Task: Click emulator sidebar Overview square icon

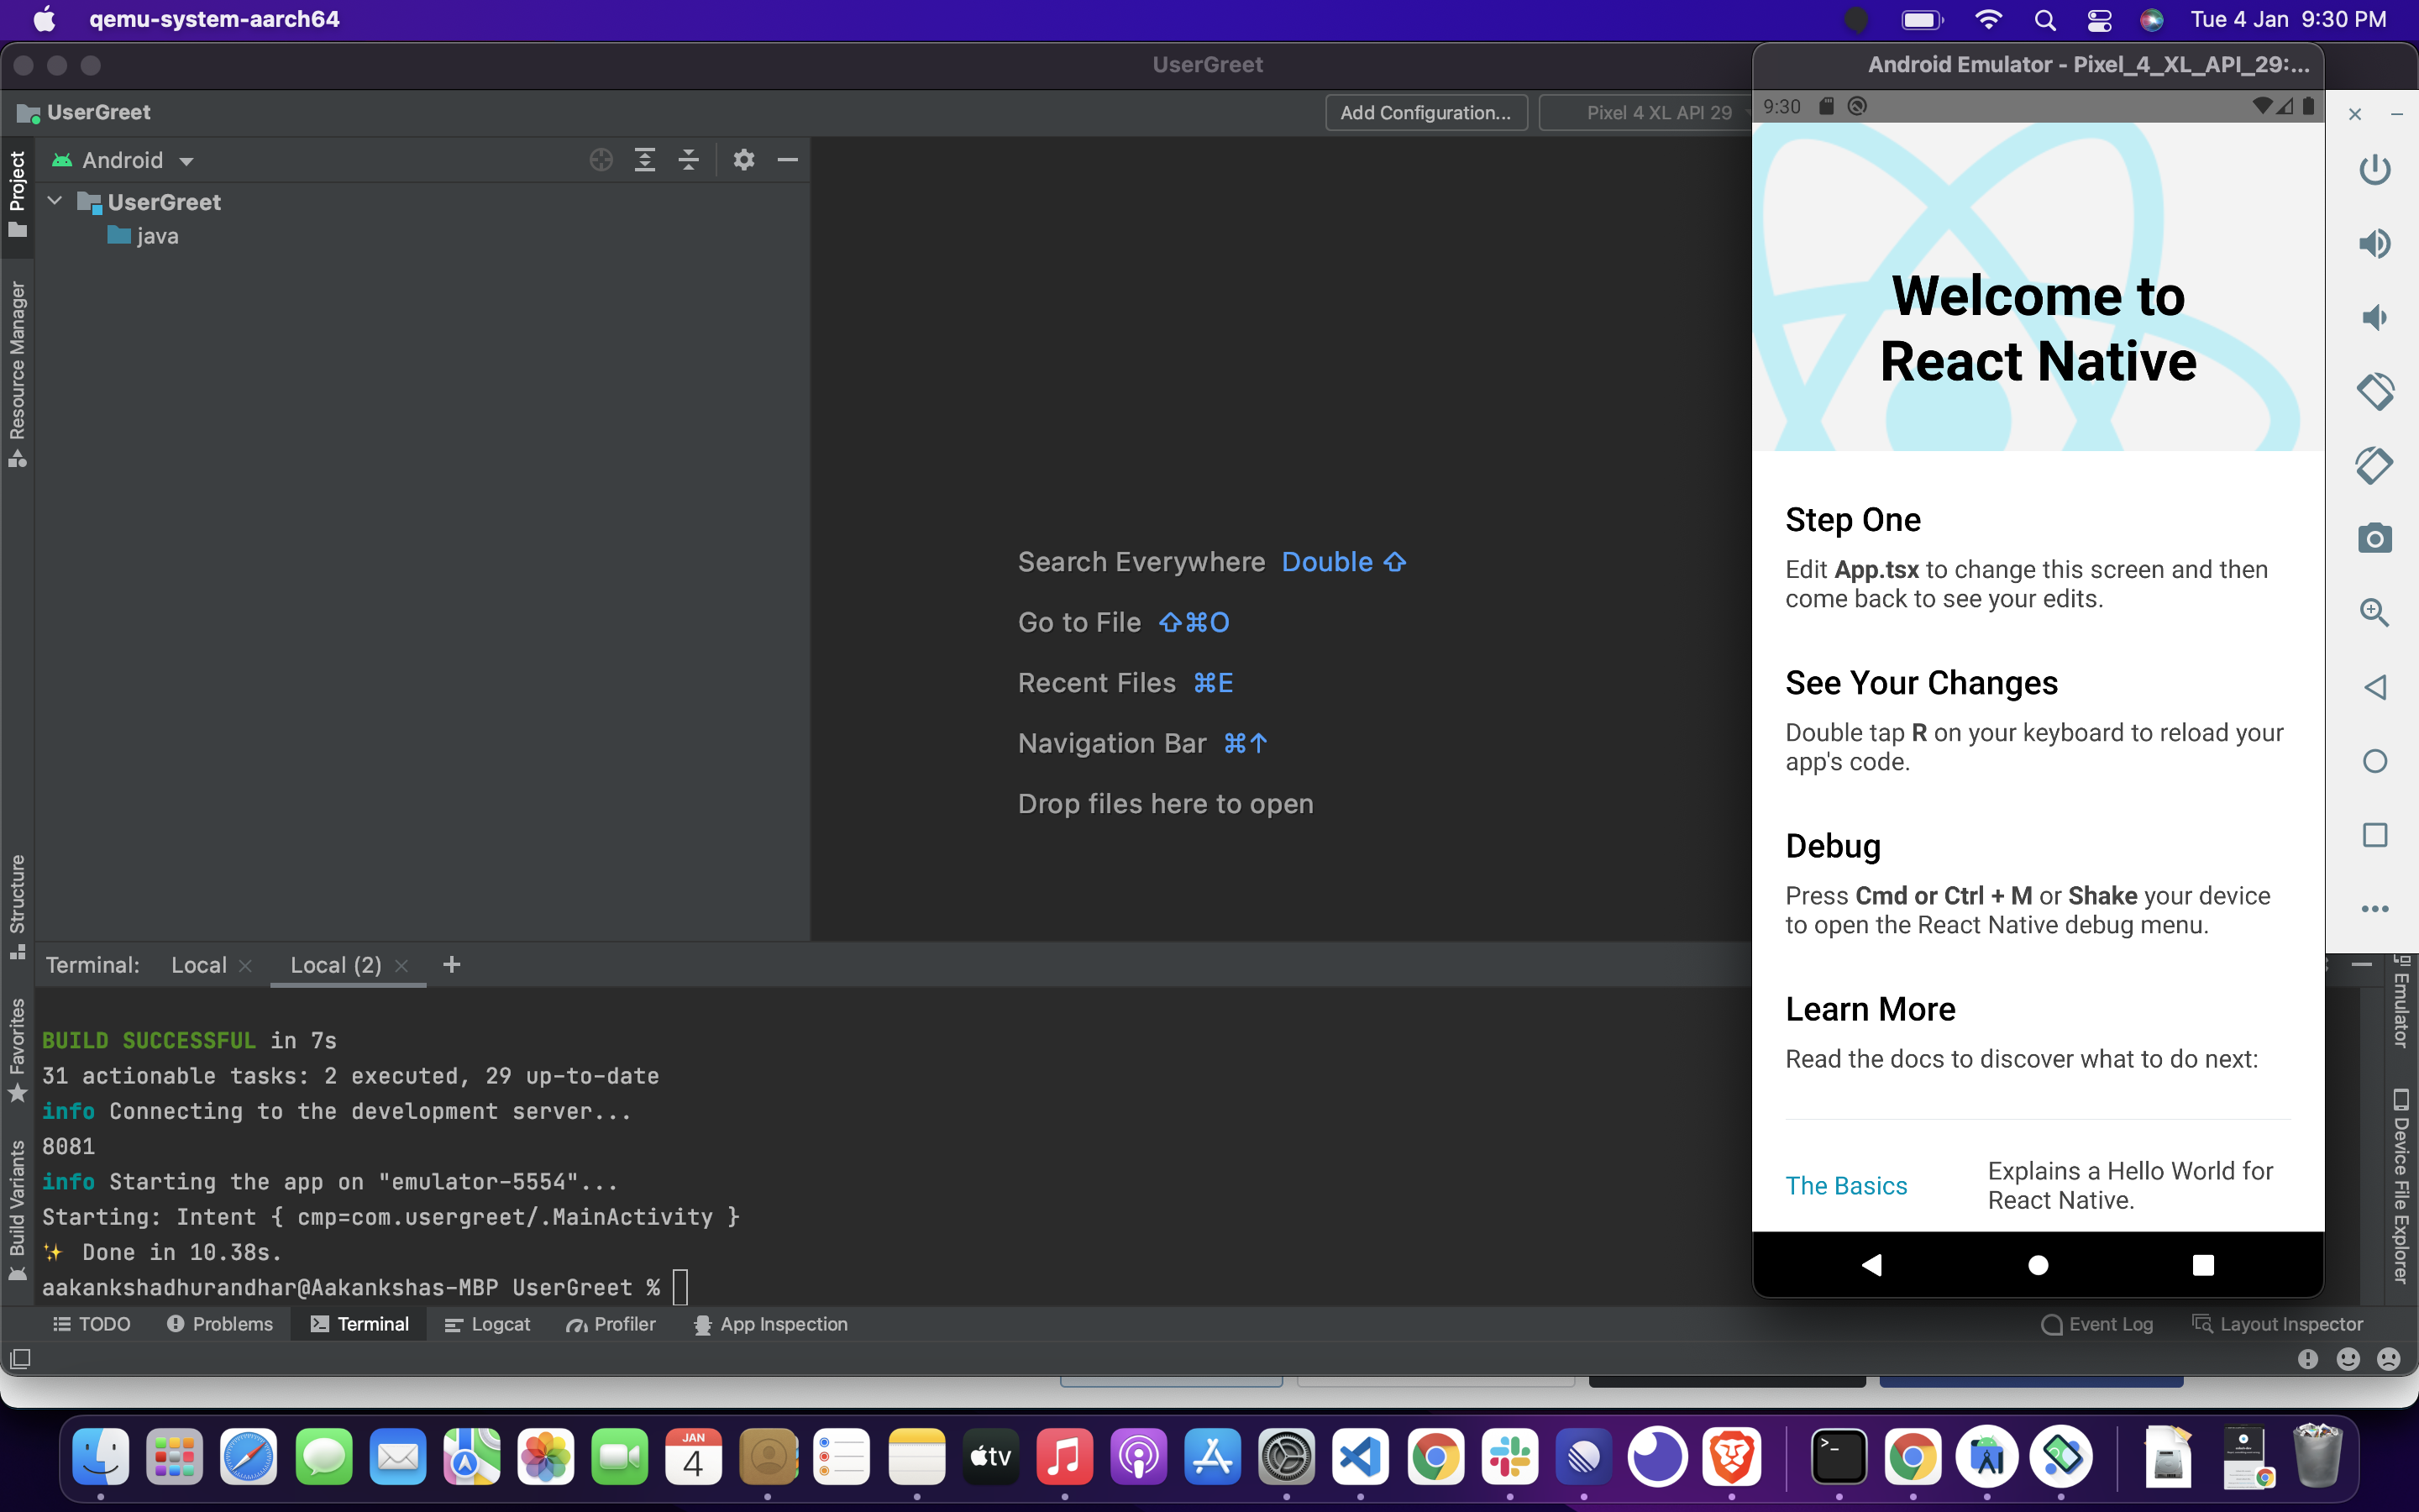Action: 2374,835
